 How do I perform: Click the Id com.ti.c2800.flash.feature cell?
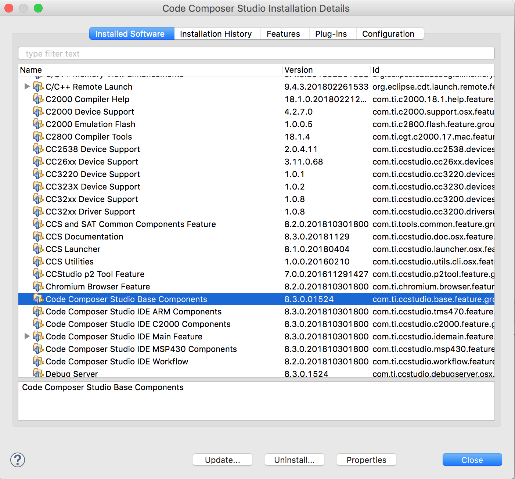click(433, 124)
